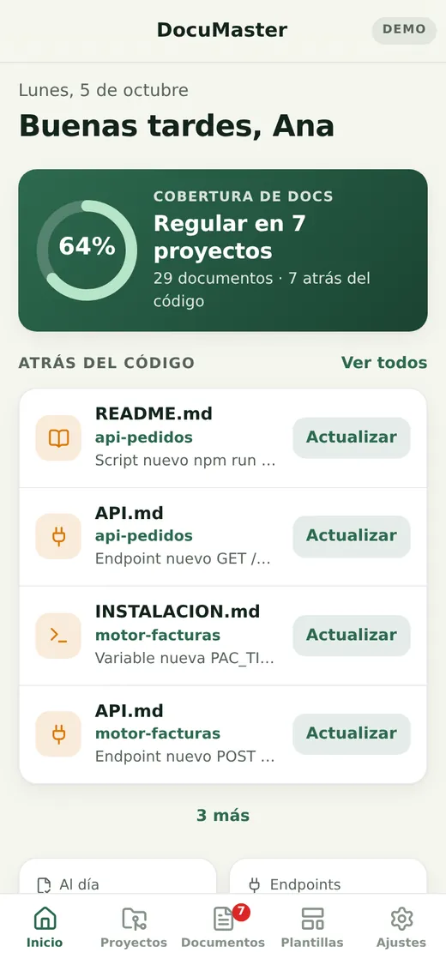Tap 'Script nuevo npm run …' description

pyautogui.click(x=185, y=461)
